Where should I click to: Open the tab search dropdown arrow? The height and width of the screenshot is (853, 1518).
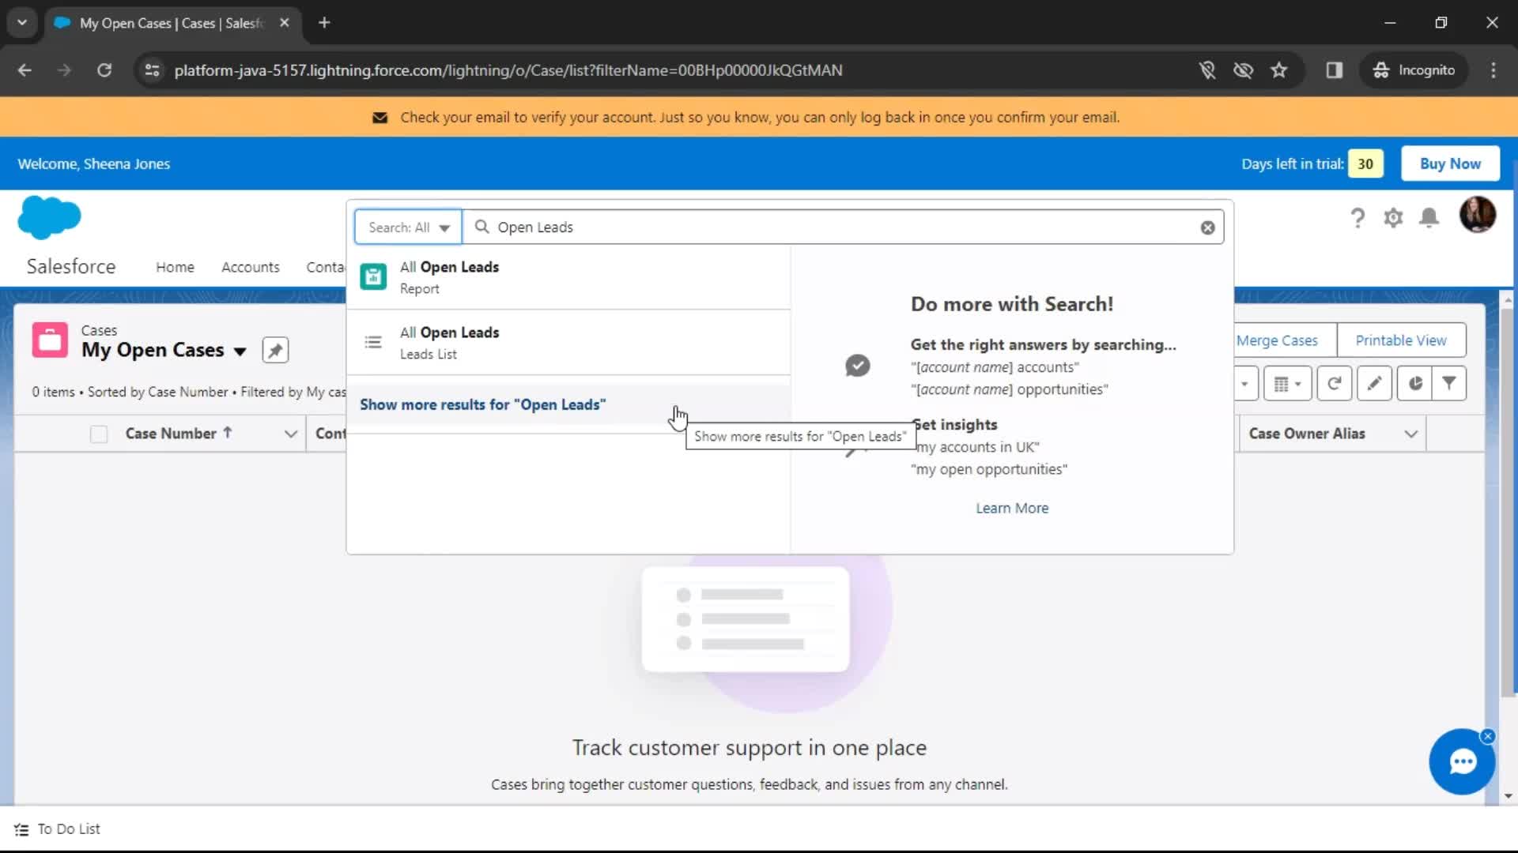pyautogui.click(x=22, y=23)
